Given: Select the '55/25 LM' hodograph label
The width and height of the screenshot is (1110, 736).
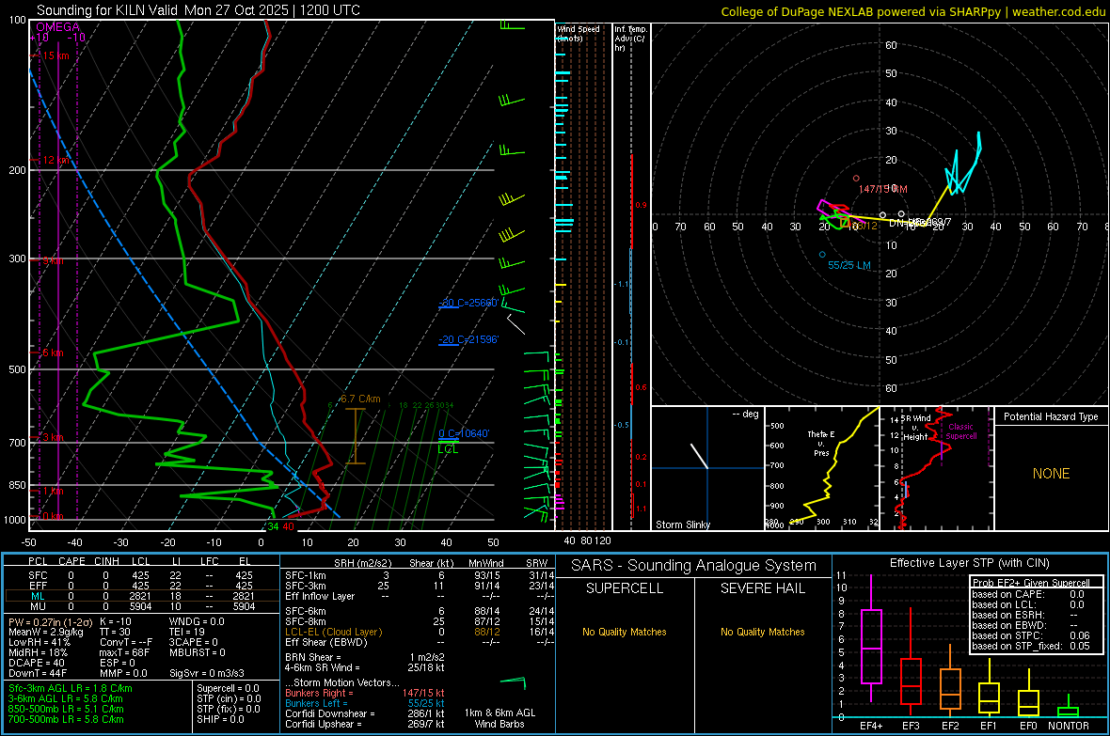Looking at the screenshot, I should 849,265.
